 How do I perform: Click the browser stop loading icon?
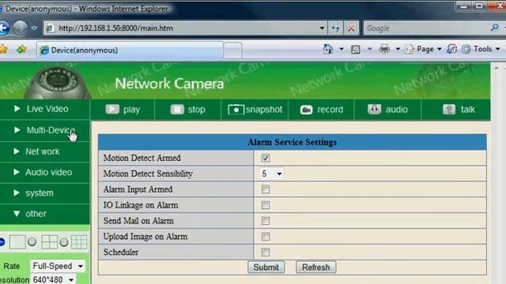[351, 28]
